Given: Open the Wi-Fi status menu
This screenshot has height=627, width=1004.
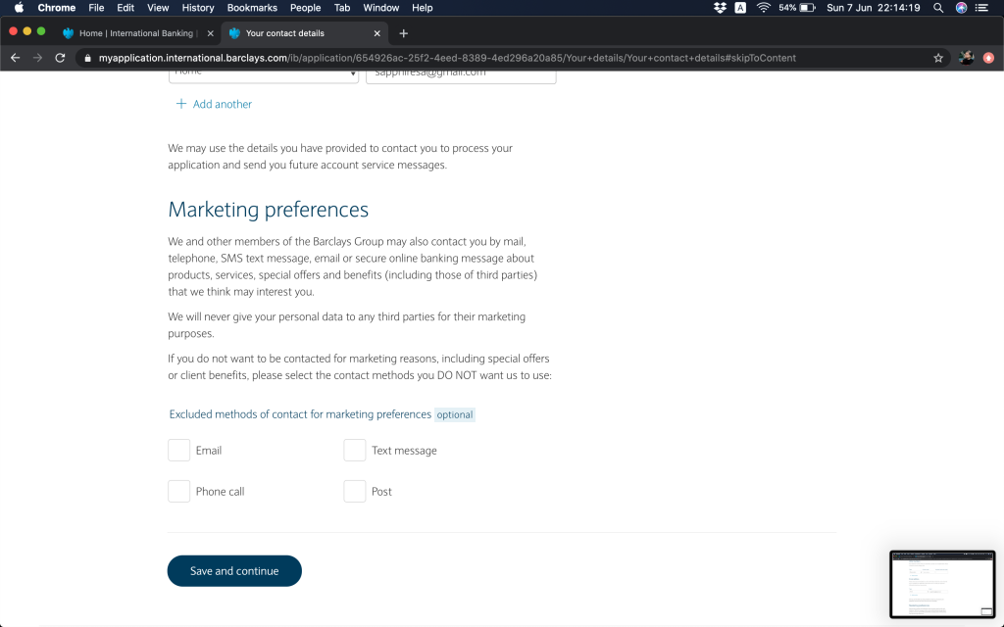Looking at the screenshot, I should coord(763,8).
